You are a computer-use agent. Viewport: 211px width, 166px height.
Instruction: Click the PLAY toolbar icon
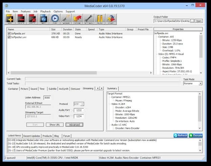coord(55,19)
